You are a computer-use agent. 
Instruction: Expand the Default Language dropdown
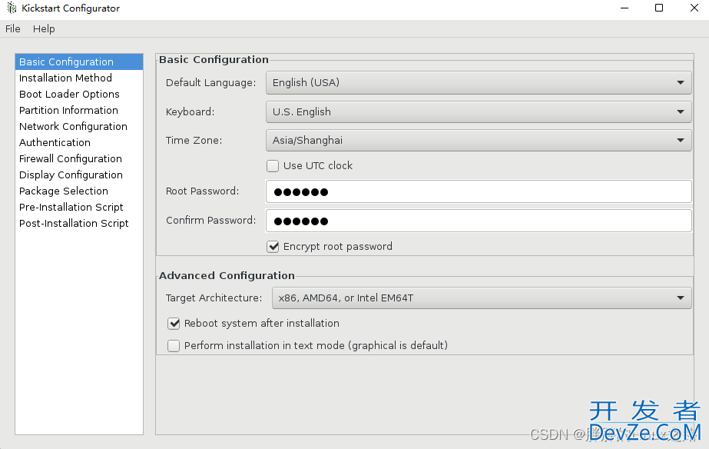pos(479,83)
